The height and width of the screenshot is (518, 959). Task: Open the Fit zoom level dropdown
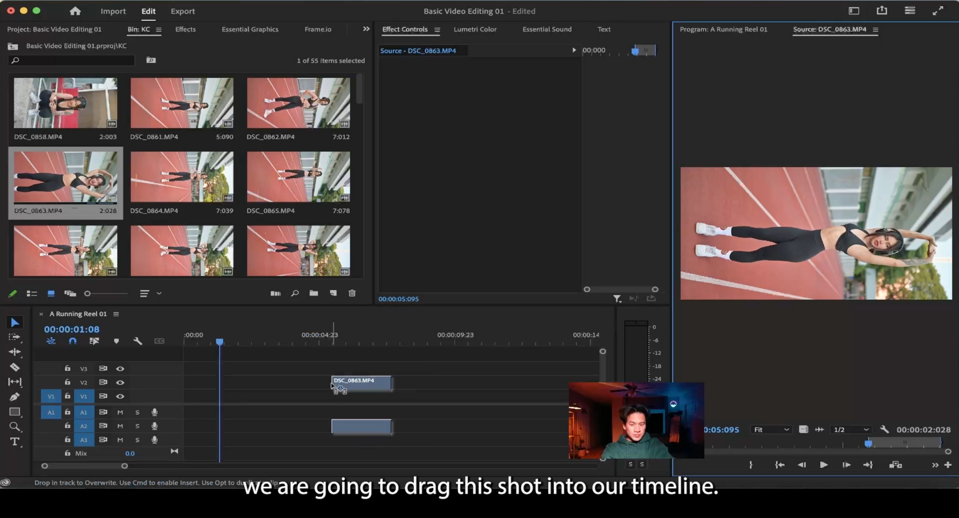pyautogui.click(x=771, y=430)
